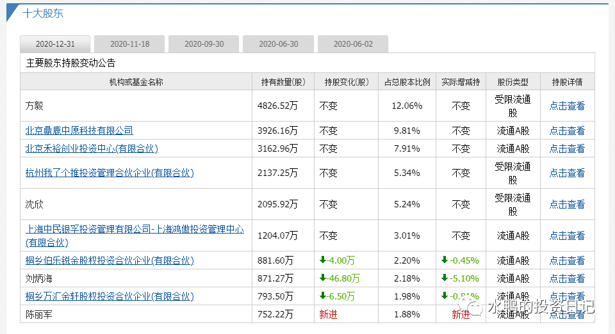Open the 2020-11-18 date tab
Viewport: 615px width, 334px height.
[x=129, y=44]
